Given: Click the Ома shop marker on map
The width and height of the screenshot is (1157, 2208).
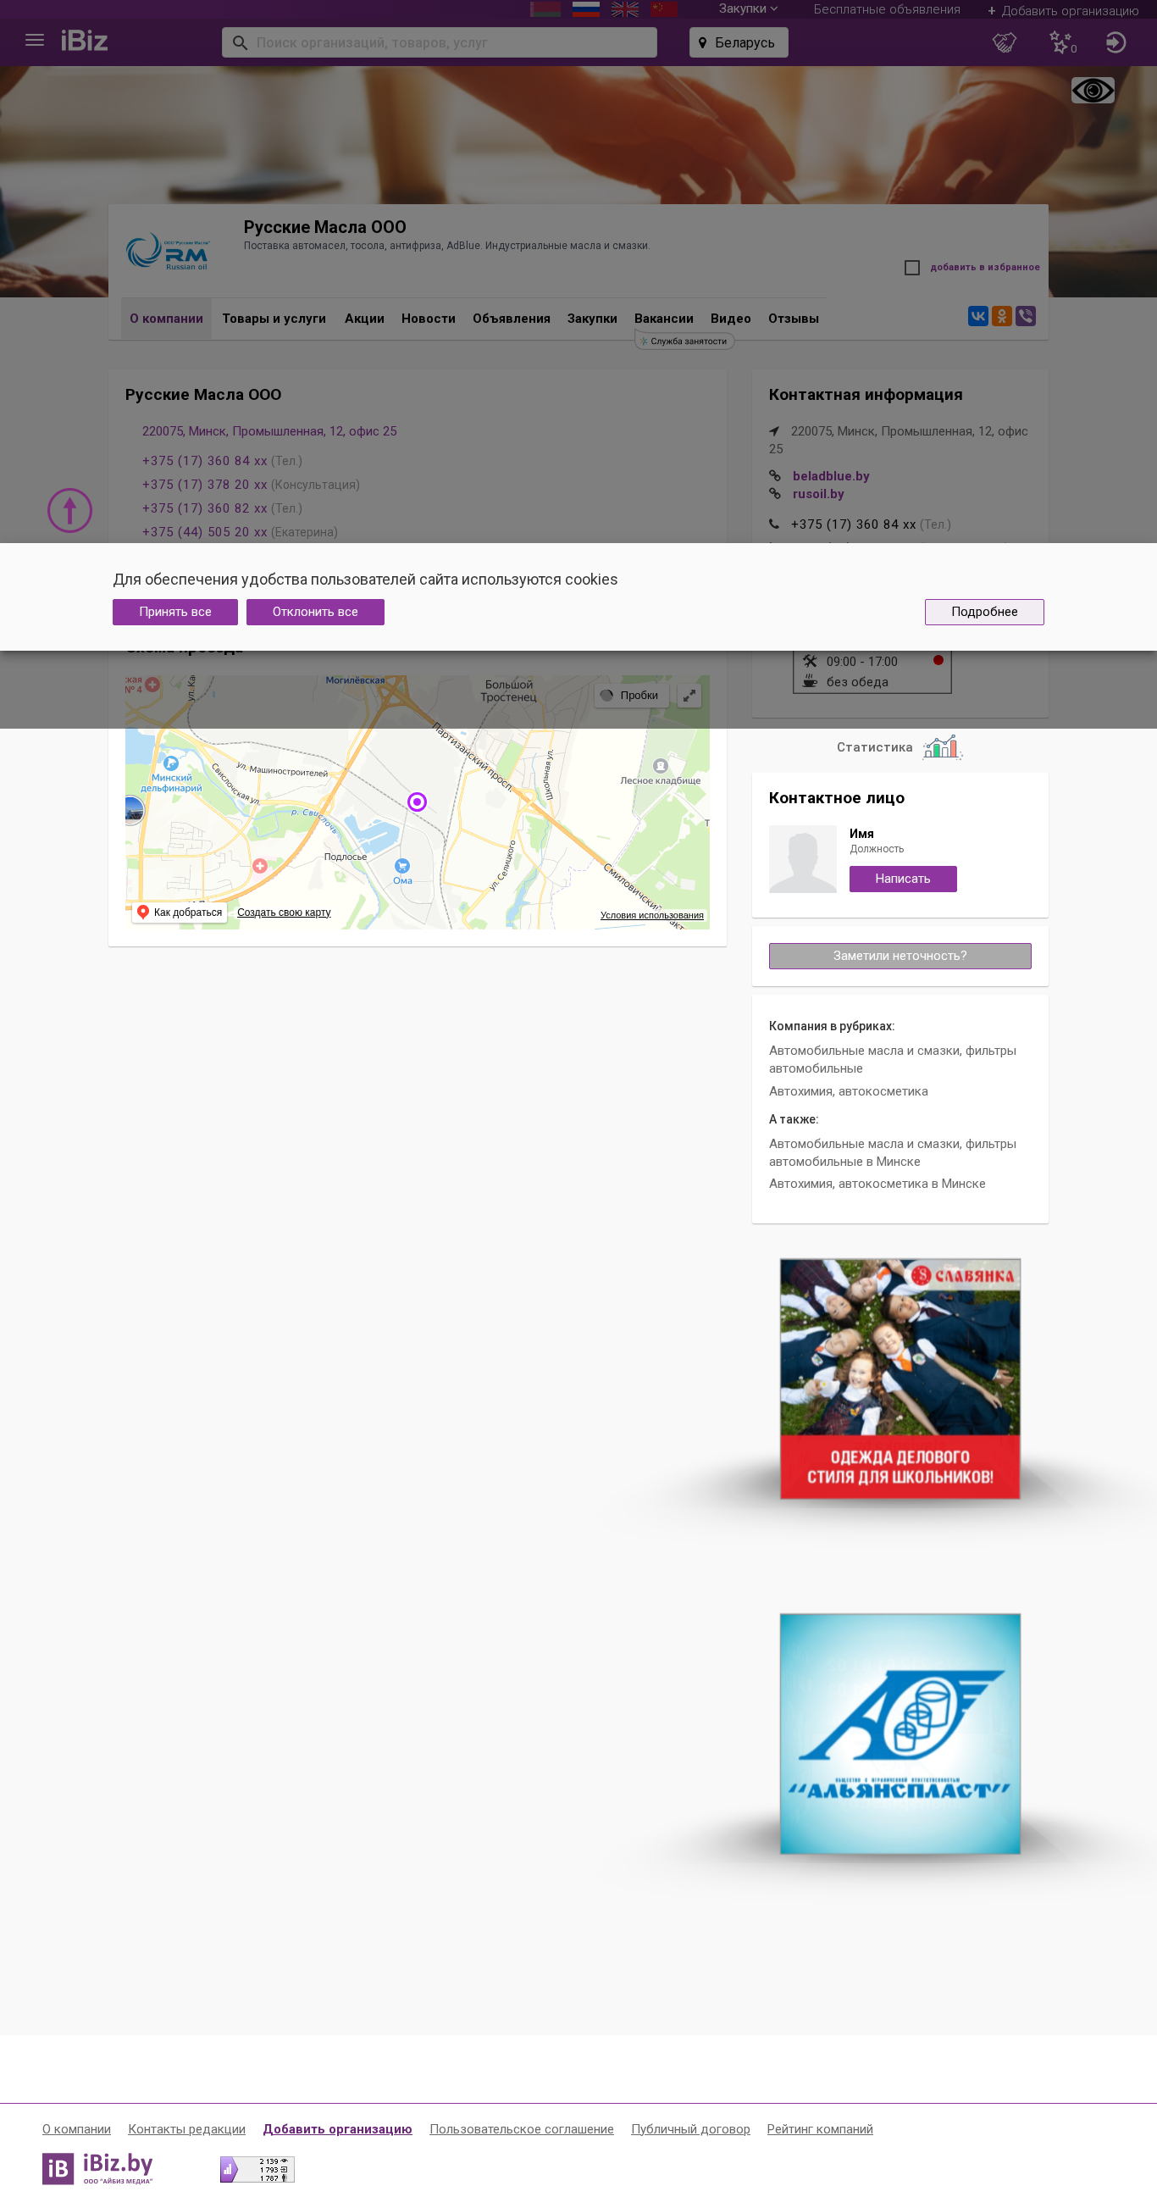Looking at the screenshot, I should click(402, 867).
